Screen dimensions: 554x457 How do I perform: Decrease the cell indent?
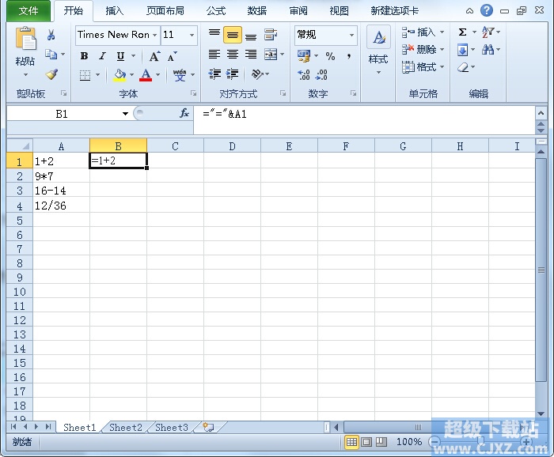pos(214,74)
